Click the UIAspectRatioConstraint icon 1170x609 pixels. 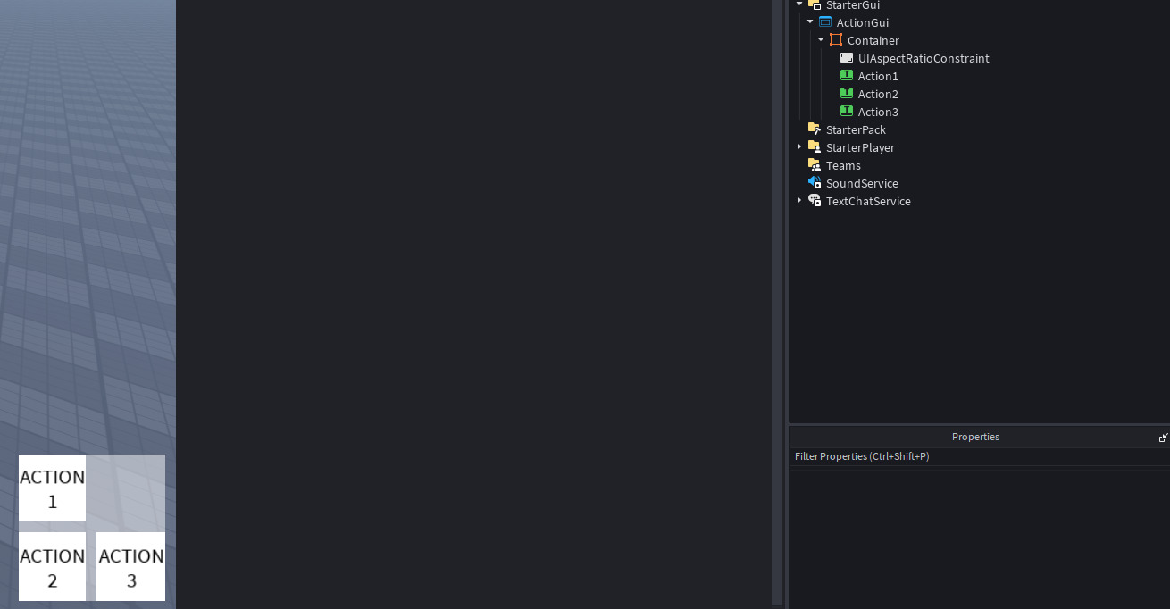pyautogui.click(x=847, y=58)
